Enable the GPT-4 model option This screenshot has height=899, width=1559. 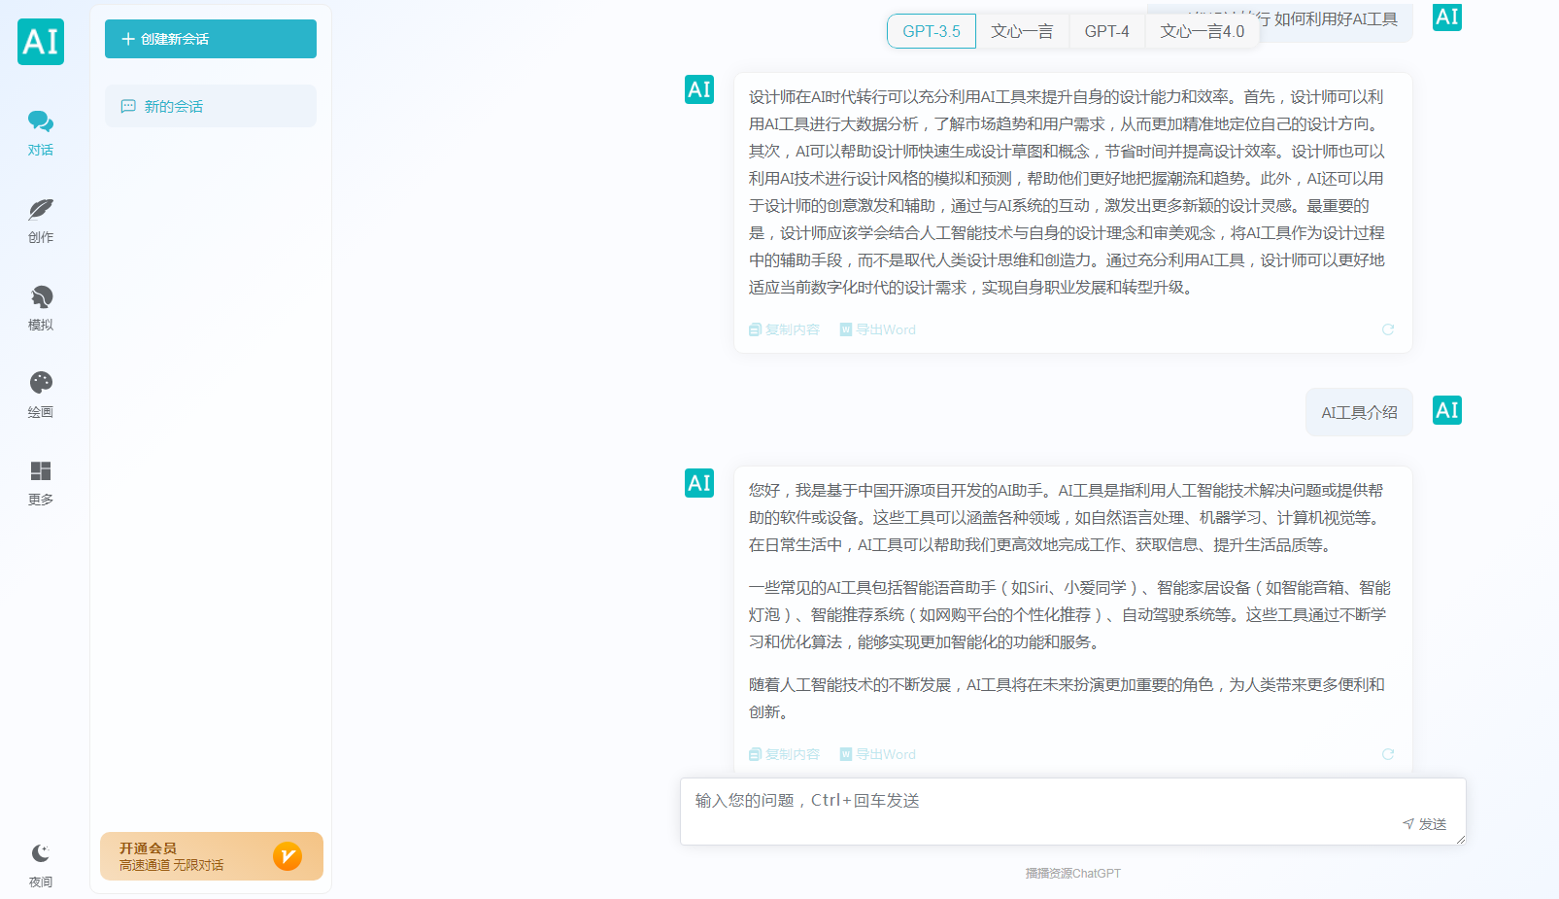pos(1106,30)
